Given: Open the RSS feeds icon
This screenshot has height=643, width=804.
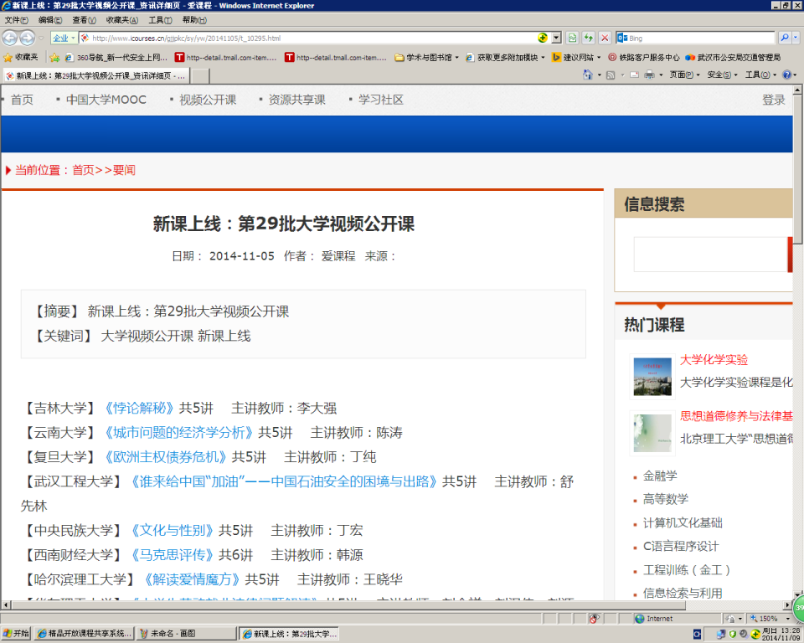Looking at the screenshot, I should (x=611, y=75).
